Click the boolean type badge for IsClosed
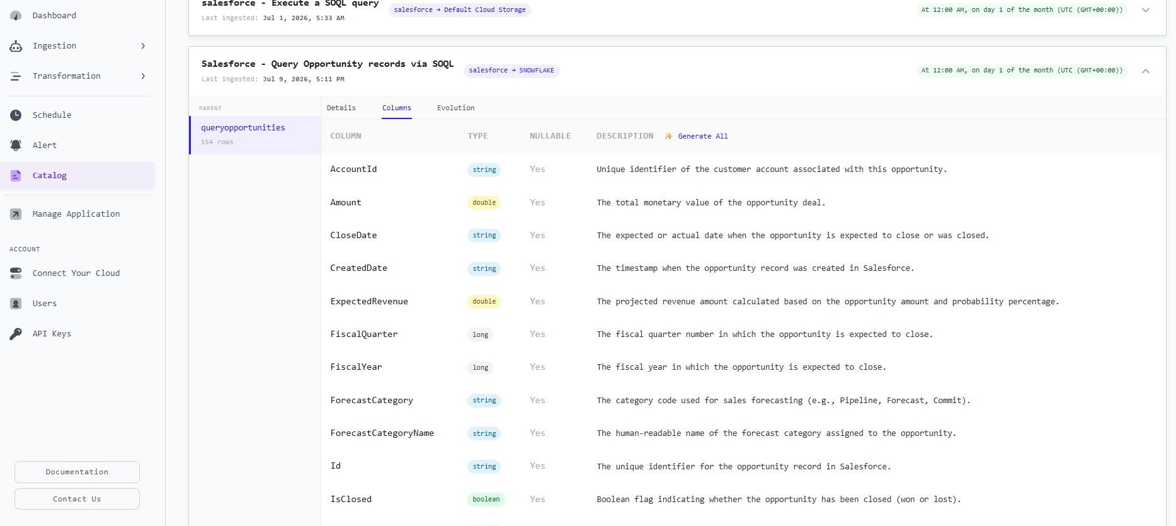 pyautogui.click(x=486, y=500)
